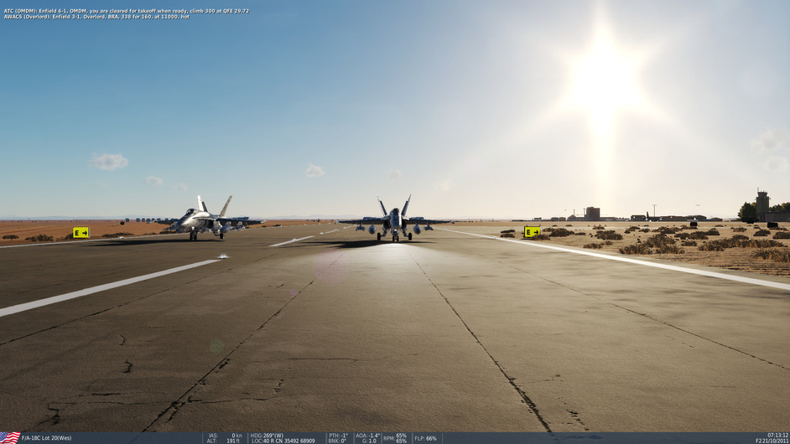Click the right yellow E taxiway sign
The width and height of the screenshot is (790, 444).
click(532, 232)
